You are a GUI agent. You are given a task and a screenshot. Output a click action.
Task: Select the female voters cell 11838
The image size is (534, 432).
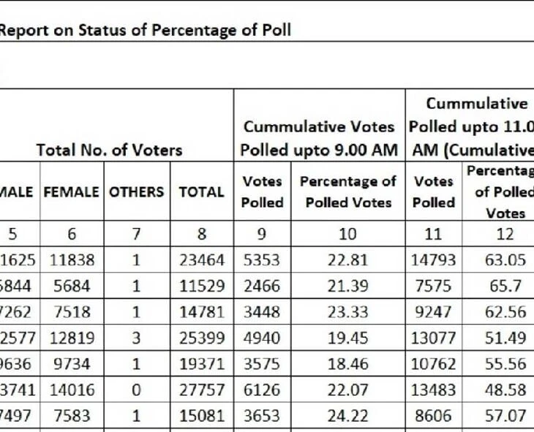[x=72, y=259]
